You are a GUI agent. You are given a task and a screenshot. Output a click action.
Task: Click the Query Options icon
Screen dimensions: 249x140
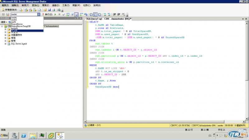pyautogui.click(x=72, y=14)
